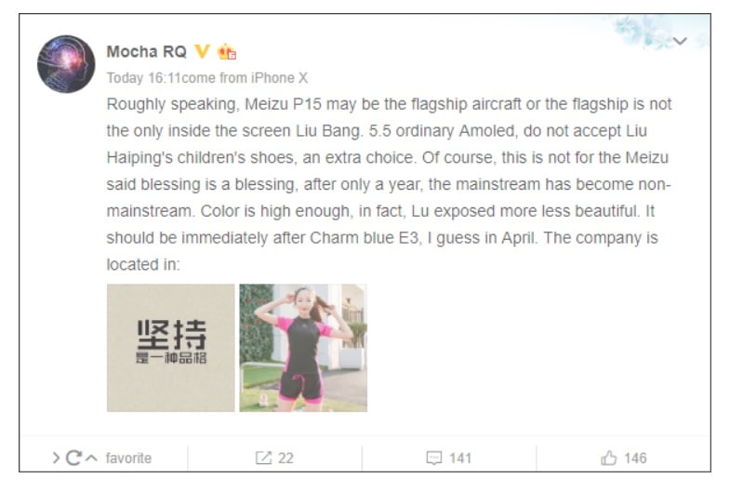The width and height of the screenshot is (730, 492).
Task: View the thumbnail photo of the girl
Action: coord(303,348)
